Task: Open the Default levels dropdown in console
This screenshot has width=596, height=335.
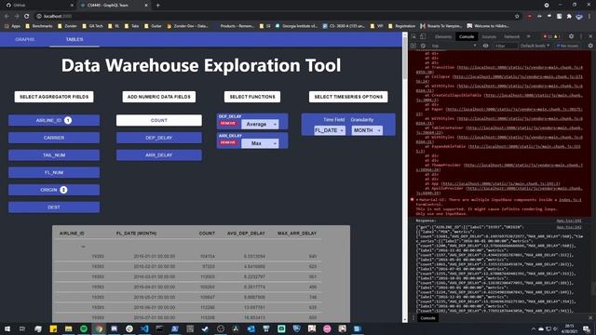Action: pyautogui.click(x=535, y=46)
